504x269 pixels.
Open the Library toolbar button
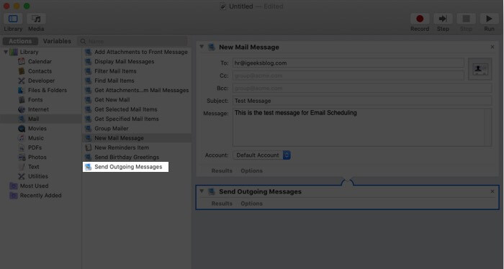click(x=13, y=19)
